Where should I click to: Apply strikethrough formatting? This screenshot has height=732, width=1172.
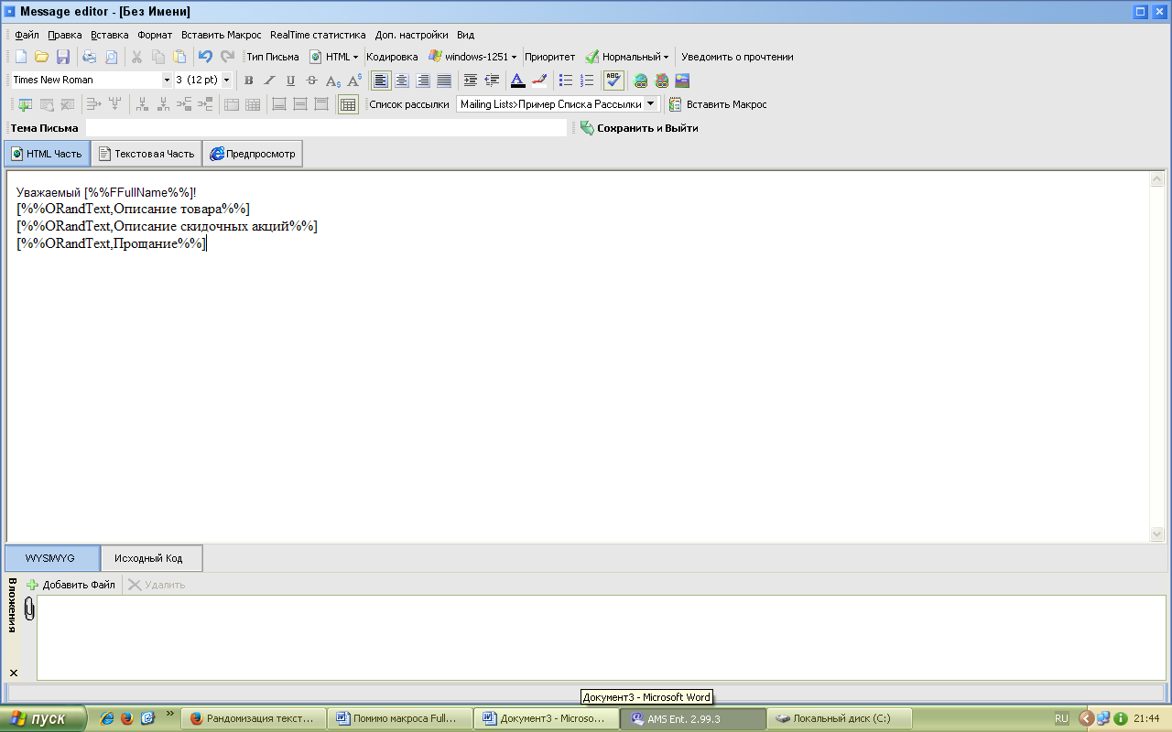point(311,81)
